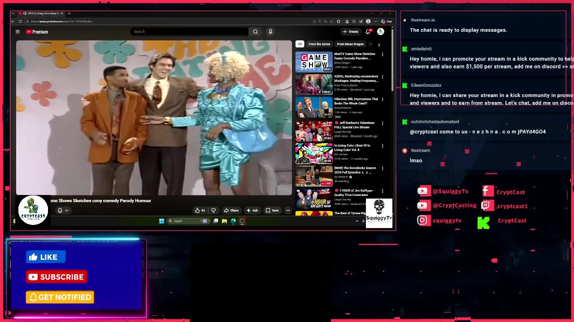Open the browser tab list dropdown arrow
The image size is (574, 322).
[13, 13]
